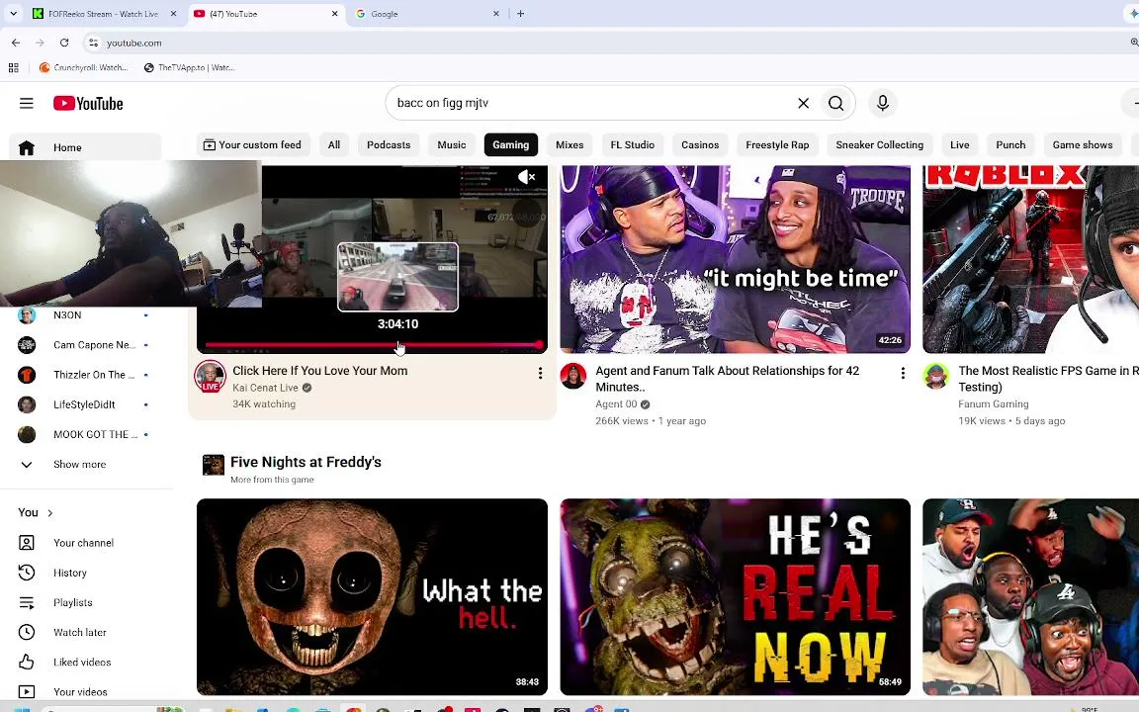The image size is (1139, 712).
Task: Open options menu for Agent and Fanum video
Action: (x=903, y=373)
